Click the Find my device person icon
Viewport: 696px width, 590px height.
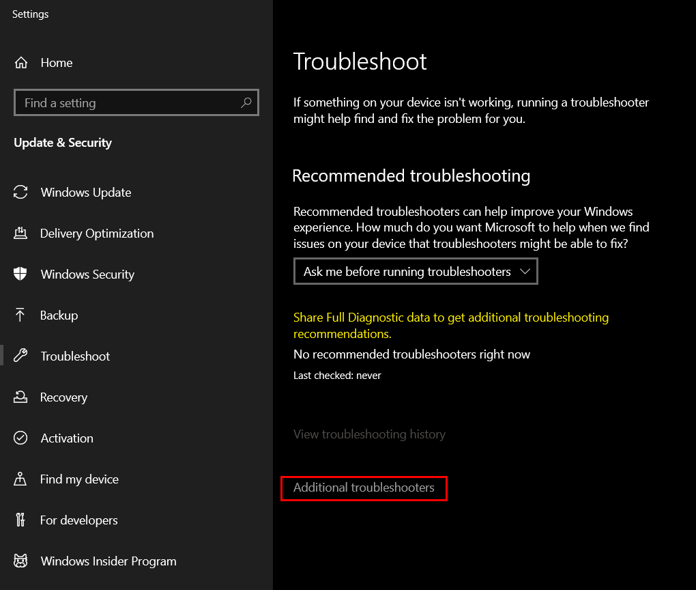(x=20, y=479)
